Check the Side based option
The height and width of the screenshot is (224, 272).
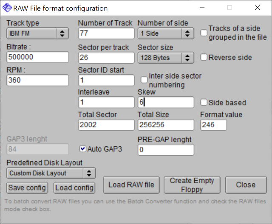pyautogui.click(x=204, y=102)
